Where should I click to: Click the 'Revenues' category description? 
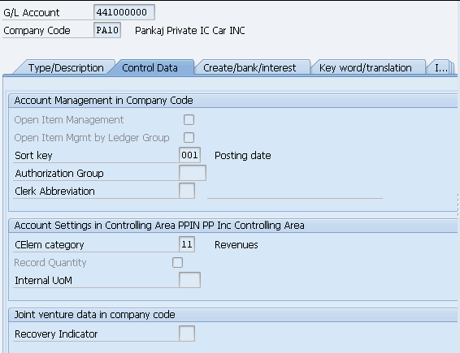coord(237,245)
